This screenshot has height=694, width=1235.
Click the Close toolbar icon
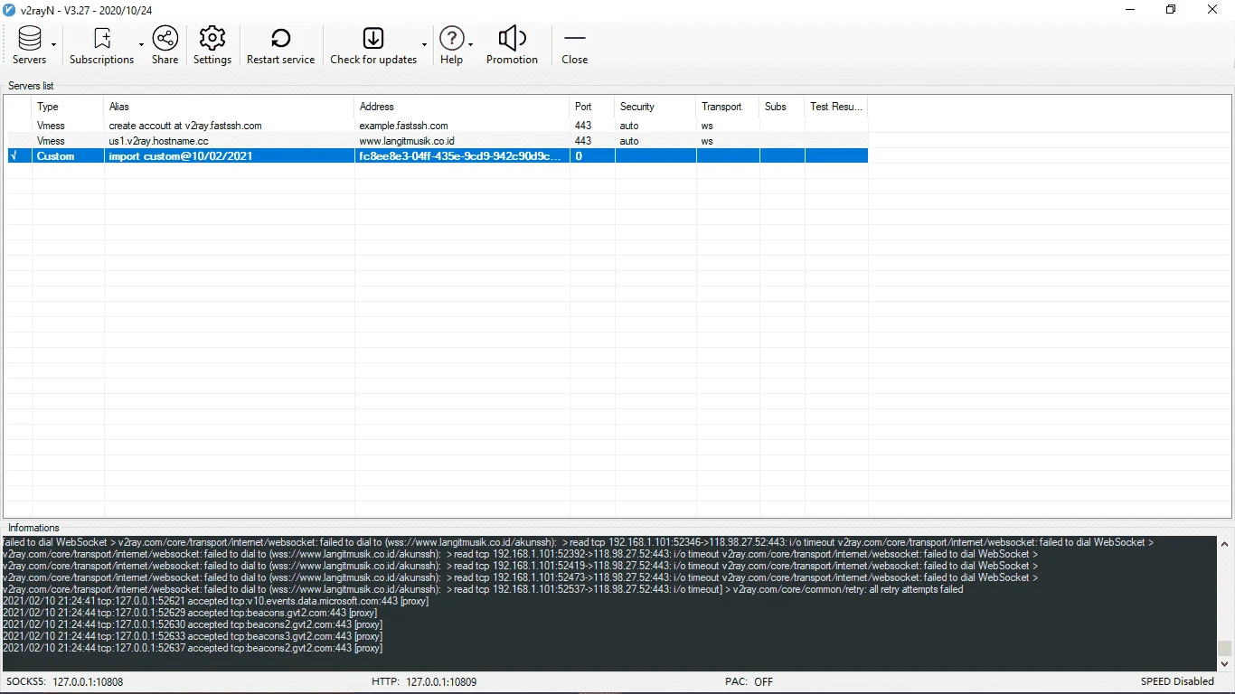tap(575, 38)
